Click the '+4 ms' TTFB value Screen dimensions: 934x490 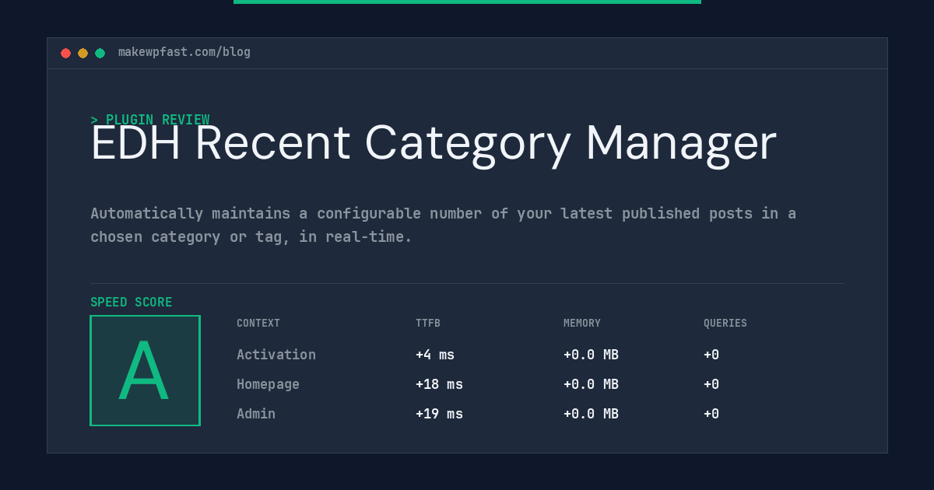(x=435, y=355)
